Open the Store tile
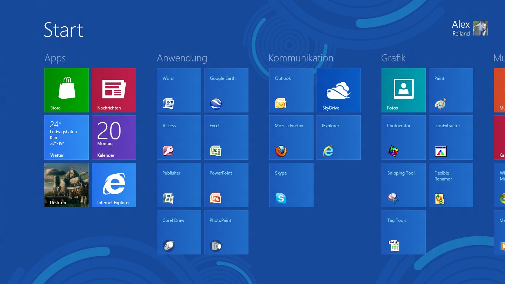505x284 pixels. [67, 90]
